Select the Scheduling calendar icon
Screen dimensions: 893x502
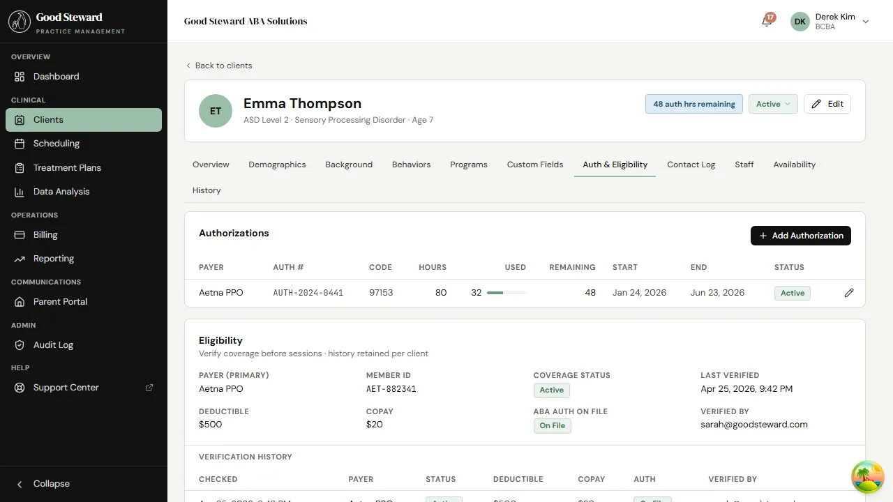point(20,143)
